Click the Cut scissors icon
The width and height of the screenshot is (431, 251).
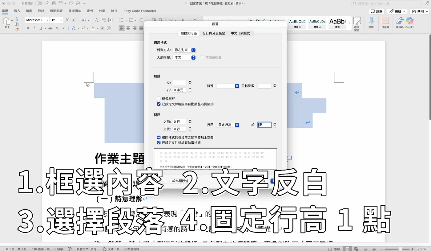[x=17, y=19]
